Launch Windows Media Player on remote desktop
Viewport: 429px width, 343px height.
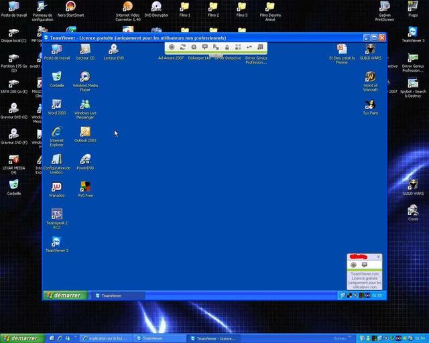coord(85,81)
